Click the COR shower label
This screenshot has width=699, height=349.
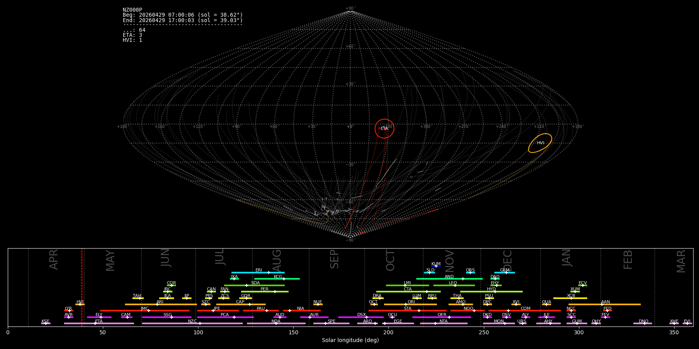[x=171, y=283]
